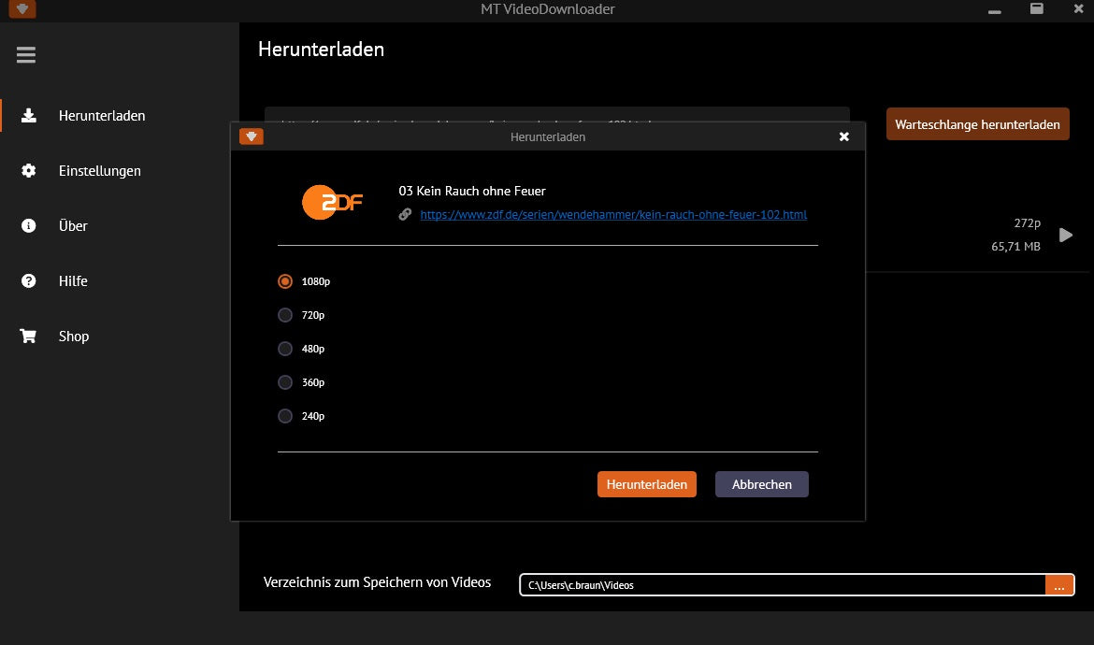
Task: Open the Einstellungen menu item
Action: tap(100, 171)
